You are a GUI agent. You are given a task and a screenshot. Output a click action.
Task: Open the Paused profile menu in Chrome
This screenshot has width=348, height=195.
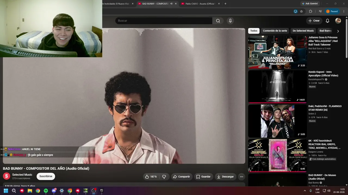coord(332,11)
